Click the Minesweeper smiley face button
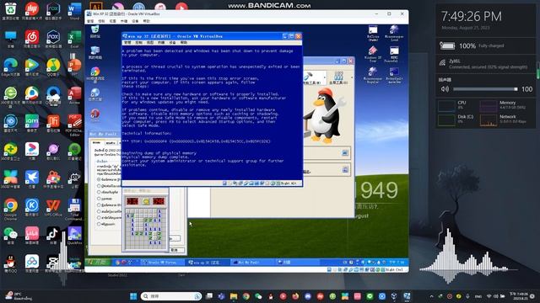Screen dimensions: 540x303 146,201
